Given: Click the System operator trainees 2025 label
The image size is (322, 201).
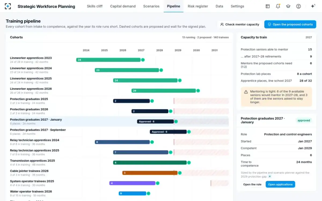Looking at the screenshot, I should pos(32,181).
